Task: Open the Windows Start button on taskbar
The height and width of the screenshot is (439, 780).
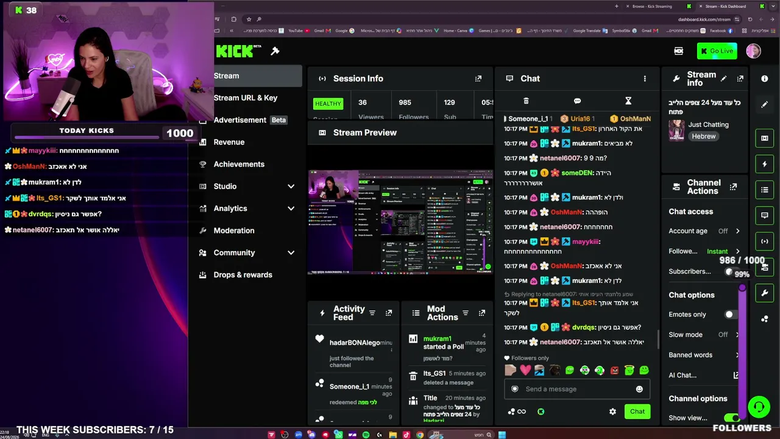Action: pyautogui.click(x=502, y=435)
